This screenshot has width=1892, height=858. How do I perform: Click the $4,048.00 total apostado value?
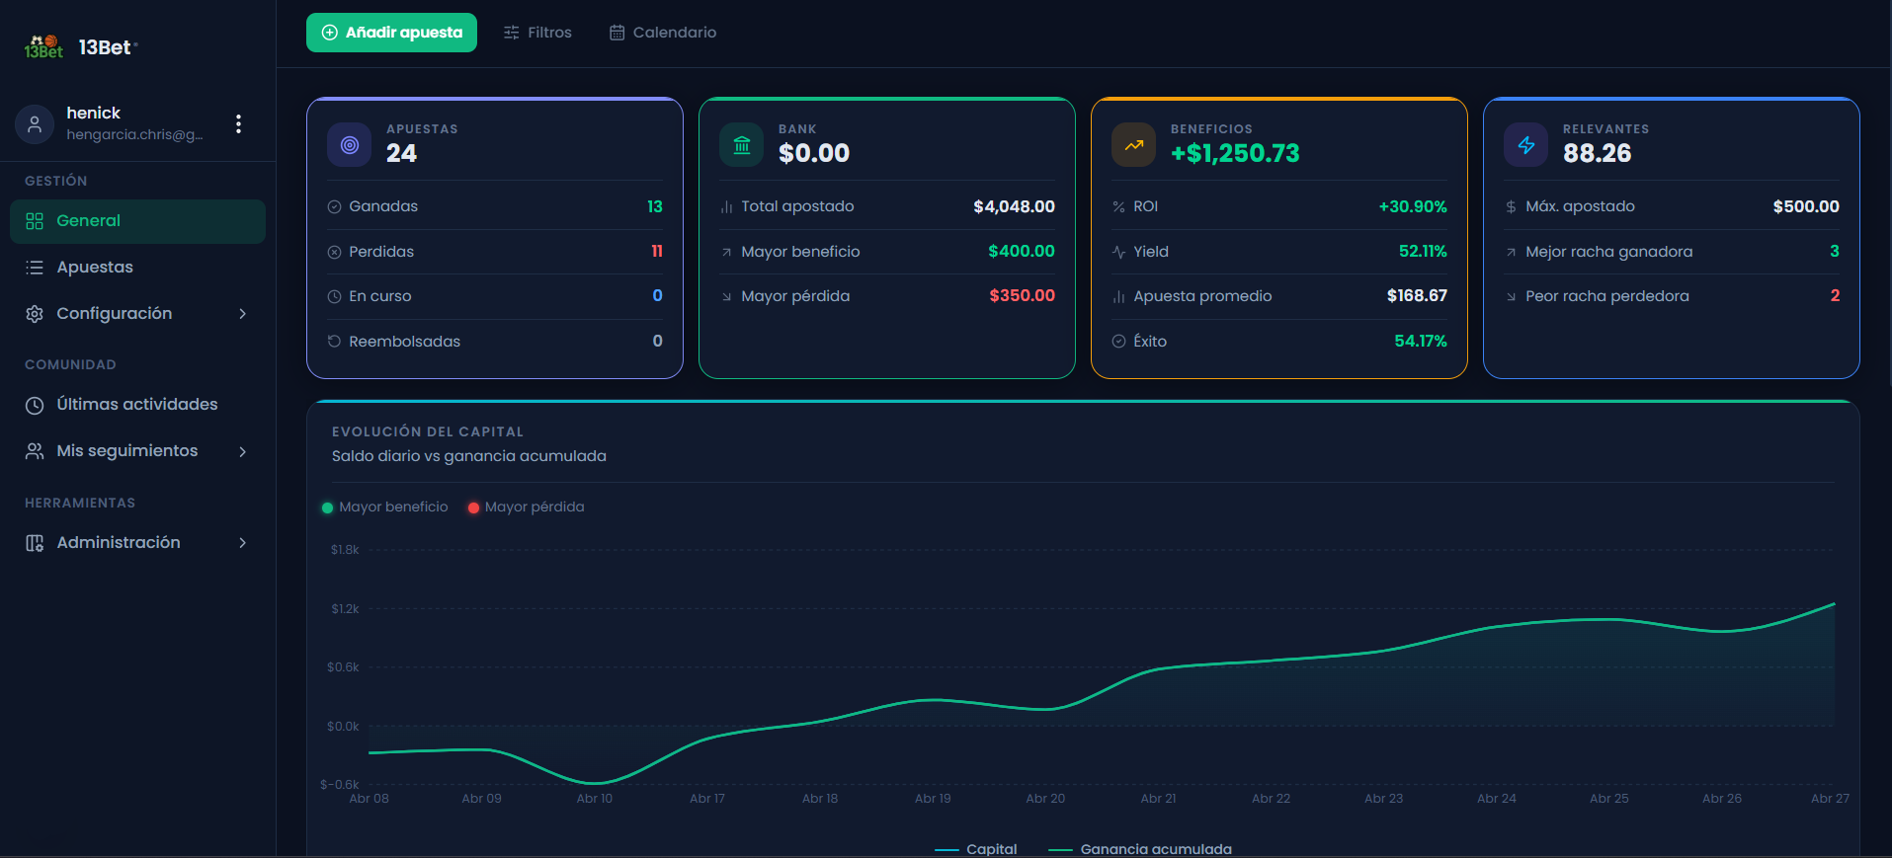pos(1014,206)
